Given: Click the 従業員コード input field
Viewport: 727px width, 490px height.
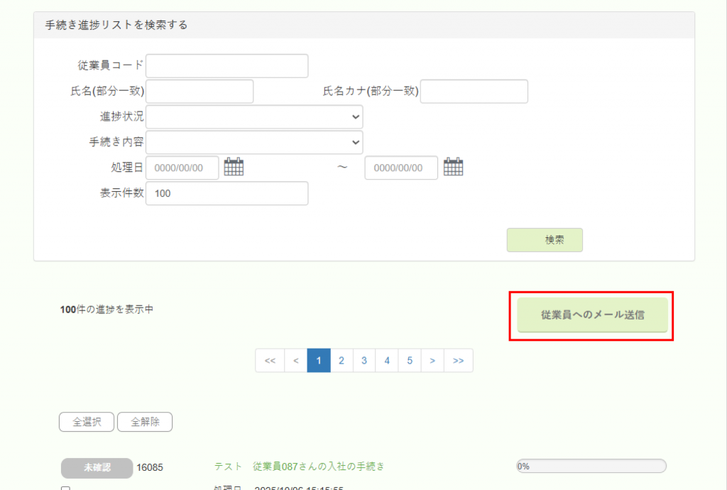Looking at the screenshot, I should [x=226, y=66].
